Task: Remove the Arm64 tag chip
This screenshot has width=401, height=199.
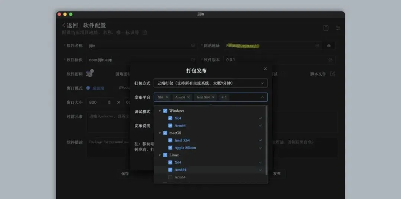Action: point(189,97)
